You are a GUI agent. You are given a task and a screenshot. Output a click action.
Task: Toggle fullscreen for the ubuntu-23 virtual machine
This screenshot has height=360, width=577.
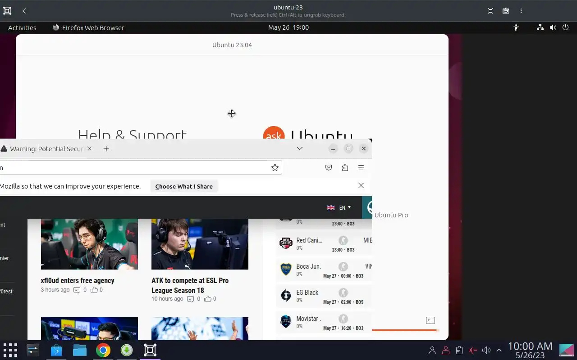tap(490, 11)
